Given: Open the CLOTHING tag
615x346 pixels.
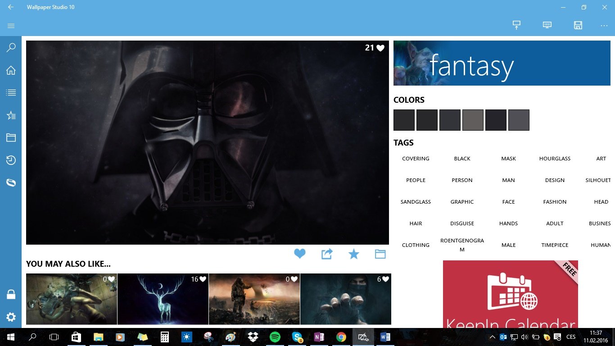Looking at the screenshot, I should 416,245.
